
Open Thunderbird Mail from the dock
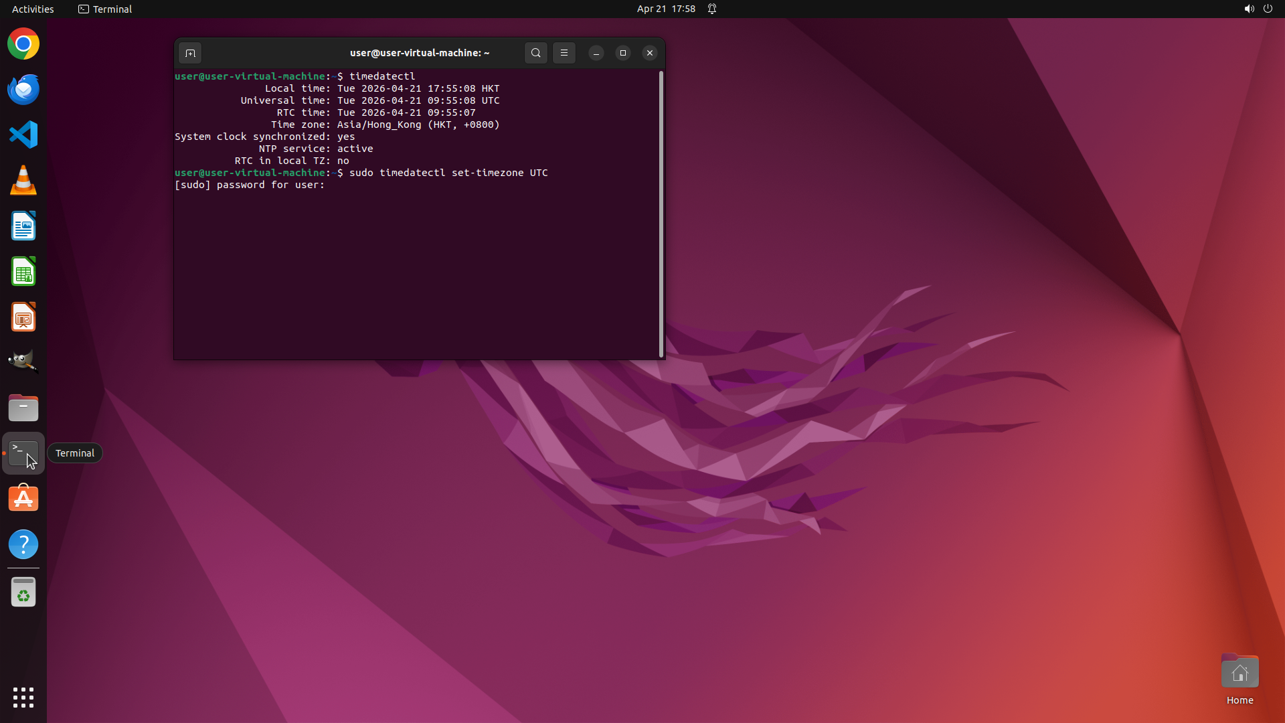[x=23, y=89]
